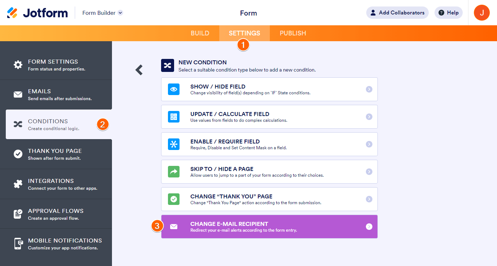Click the Show / Hide Field eye icon
497x266 pixels.
click(174, 89)
